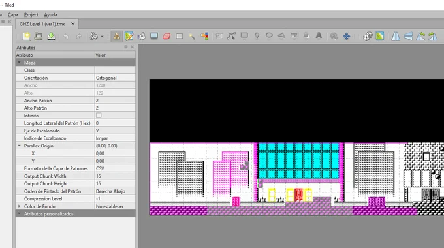Toggle the Infinito checkbox
Image resolution: width=444 pixels, height=248 pixels.
click(x=99, y=116)
